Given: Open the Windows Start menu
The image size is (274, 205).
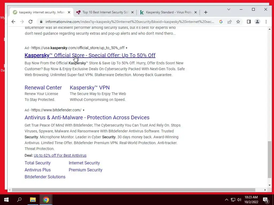Looking at the screenshot, I should [6, 200].
